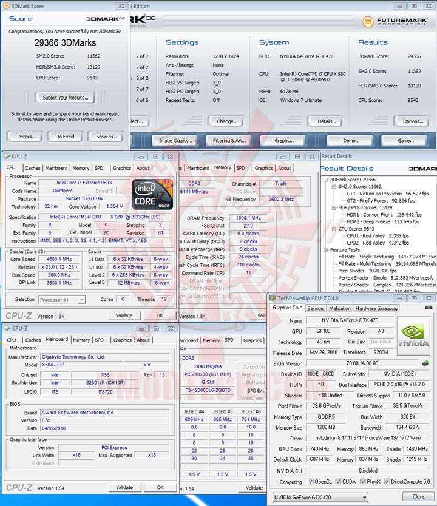This screenshot has width=437, height=506.
Task: Open SPD tab in Gigabyte mainboard CPU-Z window
Action: pos(100,340)
